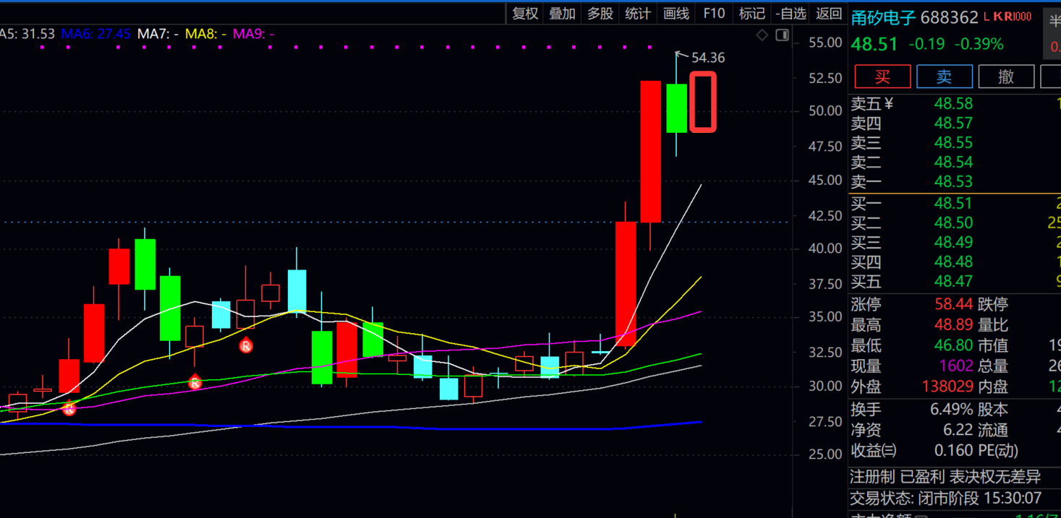Open the 画线 drawing tools
The height and width of the screenshot is (518, 1061).
coord(676,14)
